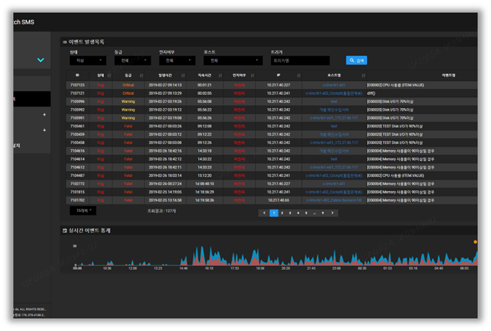Click Warning grade in row 7105996
This screenshot has width=491, height=331.
(x=128, y=101)
